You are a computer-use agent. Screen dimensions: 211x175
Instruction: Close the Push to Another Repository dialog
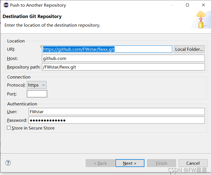pos(204,5)
